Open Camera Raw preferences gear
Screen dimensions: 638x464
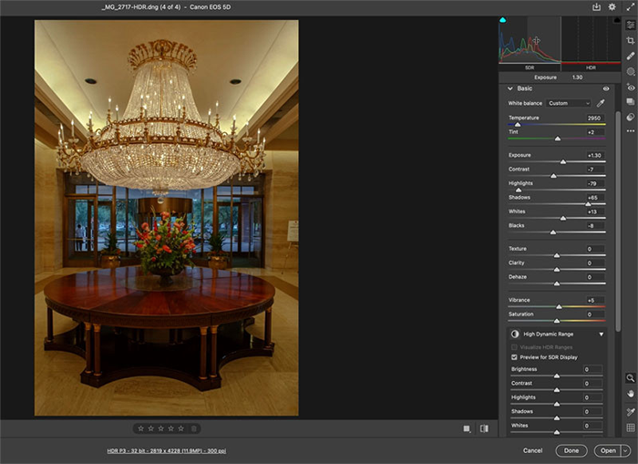(611, 7)
